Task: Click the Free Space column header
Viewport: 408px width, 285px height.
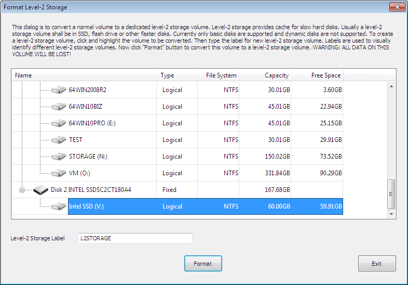Action: (318, 75)
